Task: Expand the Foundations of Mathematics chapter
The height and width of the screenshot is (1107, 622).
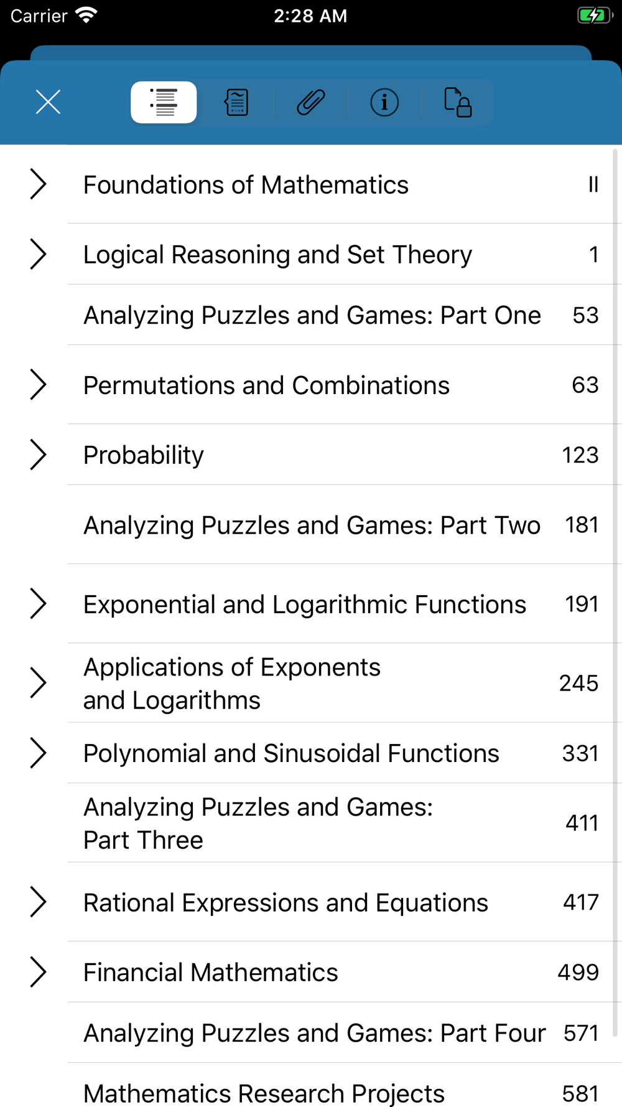Action: tap(38, 185)
